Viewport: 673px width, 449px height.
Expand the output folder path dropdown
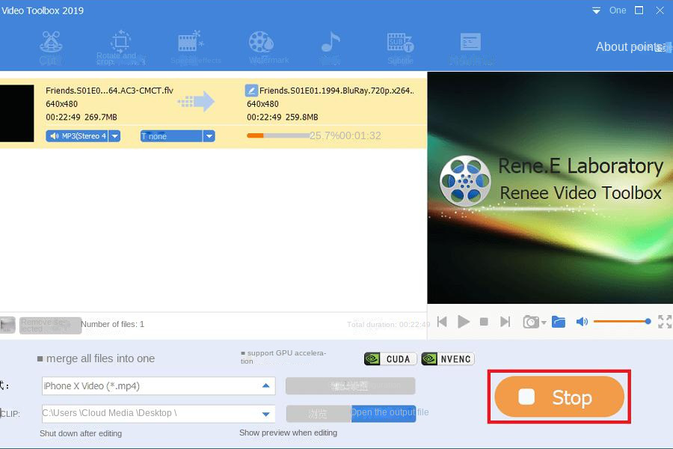point(265,414)
